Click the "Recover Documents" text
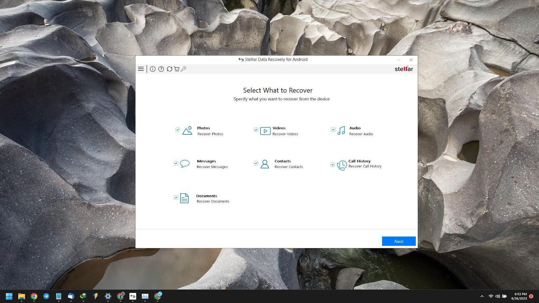This screenshot has height=303, width=539. tap(213, 201)
